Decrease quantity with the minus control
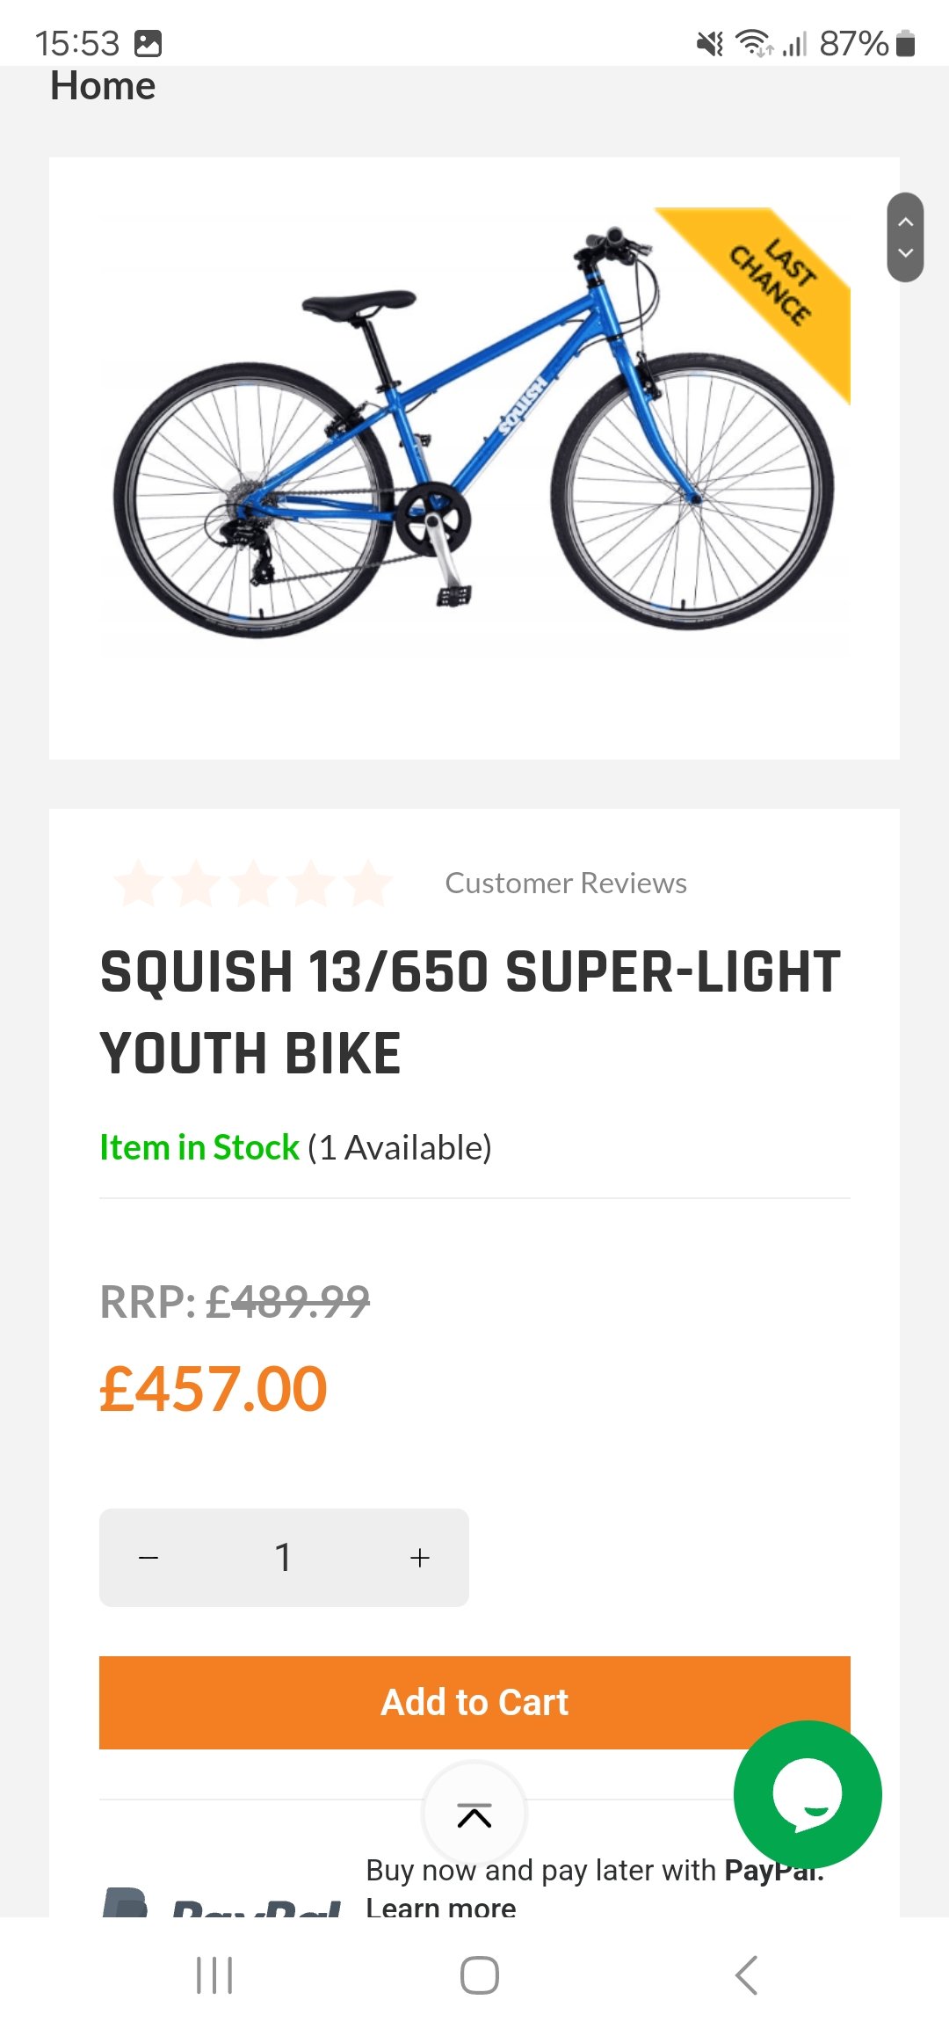Image resolution: width=949 pixels, height=2036 pixels. click(149, 1556)
